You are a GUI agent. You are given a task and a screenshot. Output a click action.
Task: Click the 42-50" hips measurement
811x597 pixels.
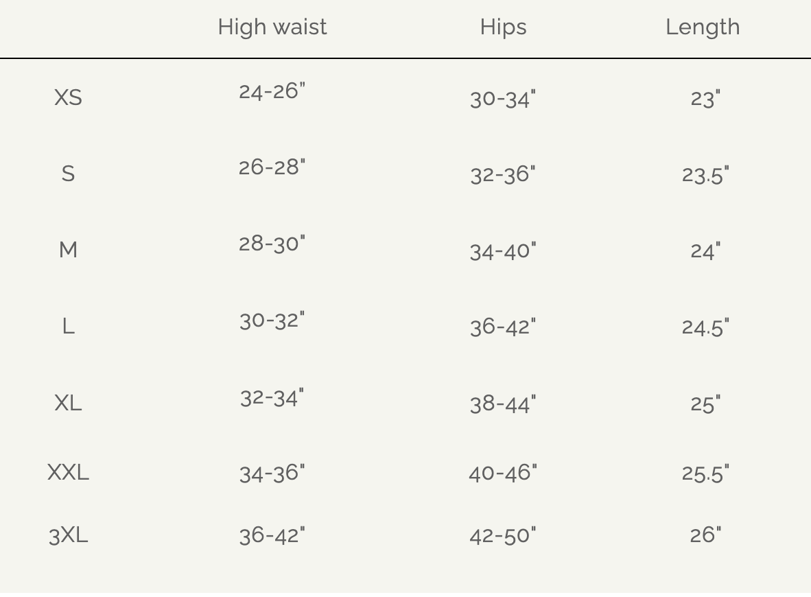503,535
